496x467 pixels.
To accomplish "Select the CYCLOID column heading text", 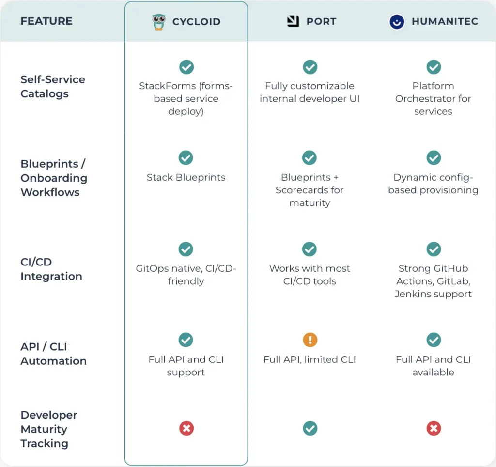I will coord(197,22).
